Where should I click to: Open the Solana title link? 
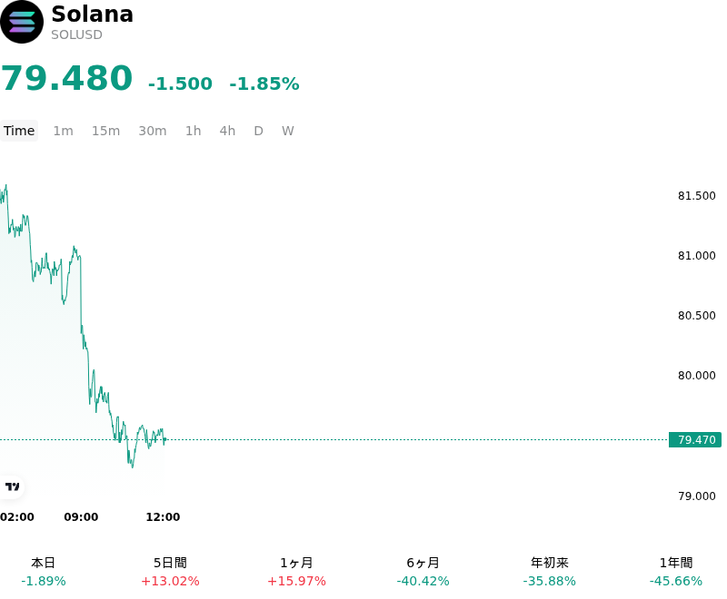(x=93, y=14)
